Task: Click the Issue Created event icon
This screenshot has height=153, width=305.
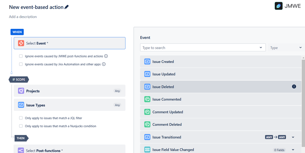Action: [x=147, y=62]
